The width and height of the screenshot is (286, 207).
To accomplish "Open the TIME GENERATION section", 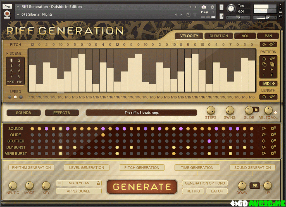I will (197, 168).
